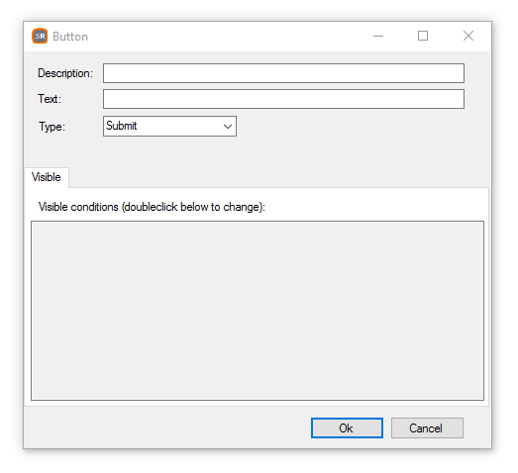This screenshot has height=473, width=518.
Task: Click the SR application icon in title bar
Action: [x=40, y=36]
